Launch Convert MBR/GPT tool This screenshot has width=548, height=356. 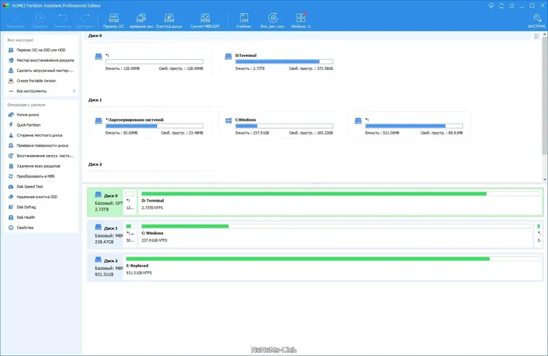205,21
